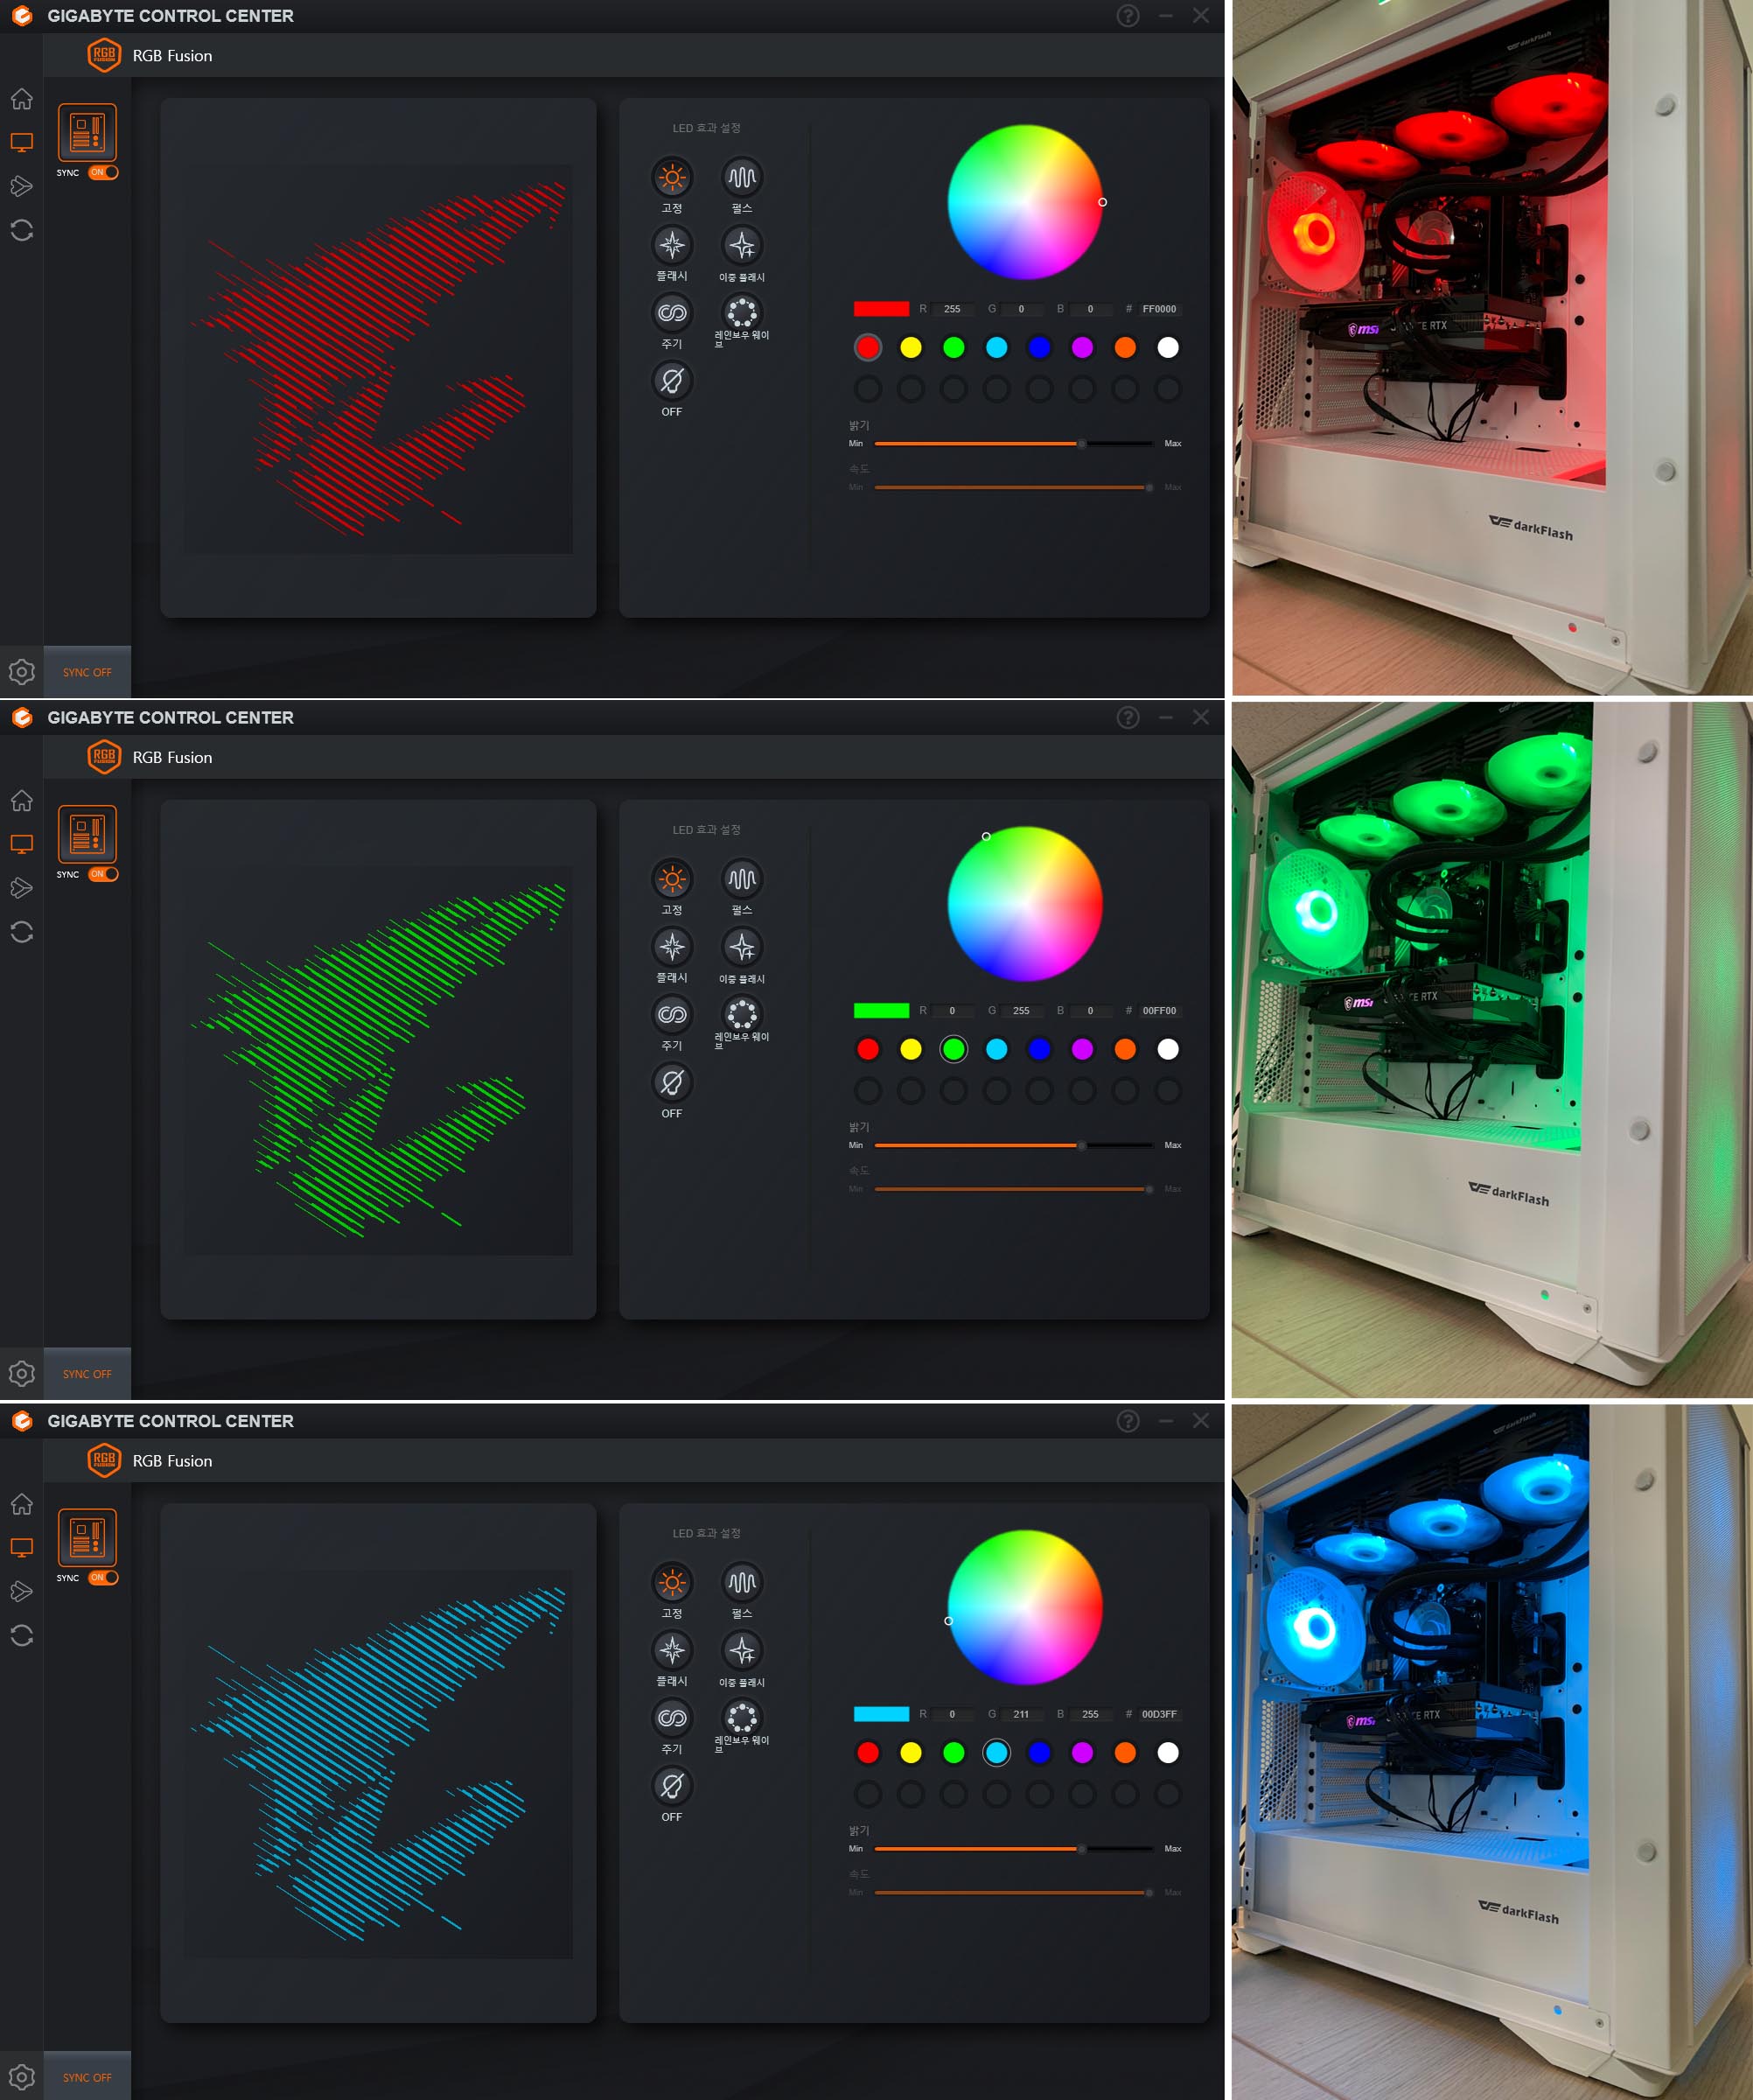Select the Pulse effect in the red-logo window

tap(742, 178)
